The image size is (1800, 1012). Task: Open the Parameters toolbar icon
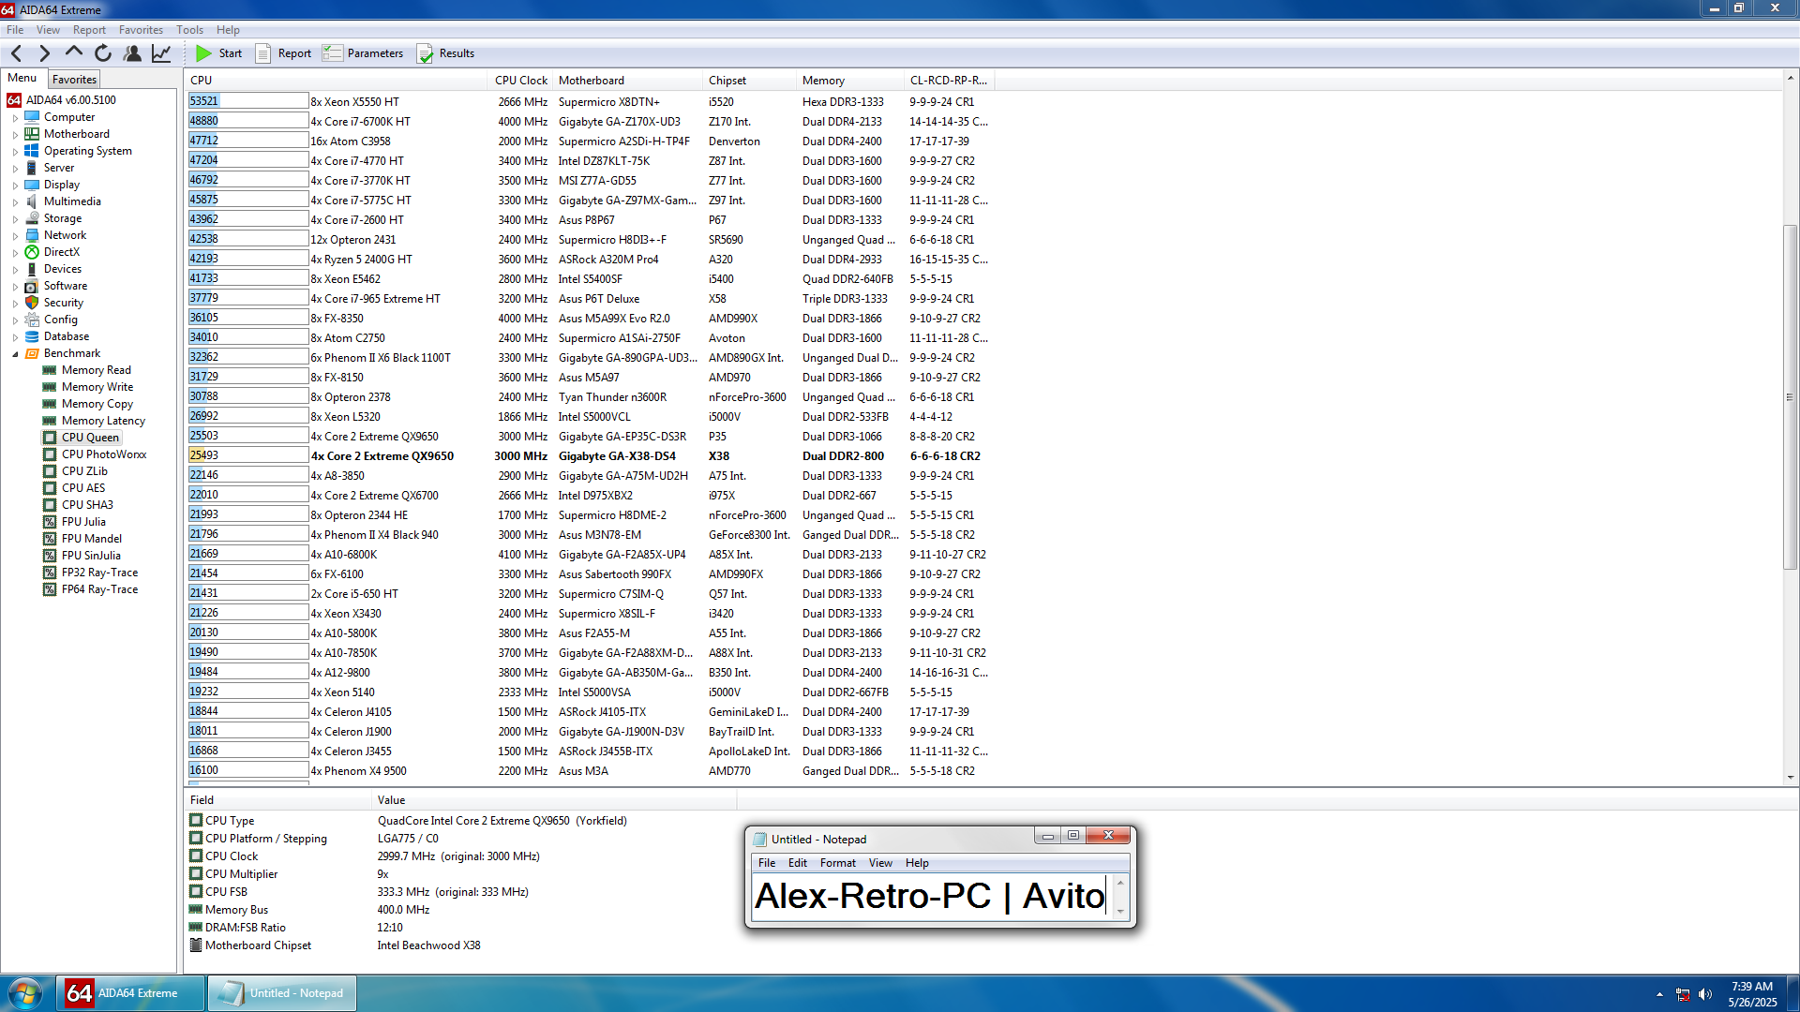click(333, 53)
